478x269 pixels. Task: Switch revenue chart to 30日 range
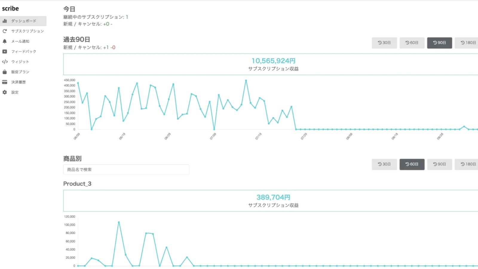(384, 43)
